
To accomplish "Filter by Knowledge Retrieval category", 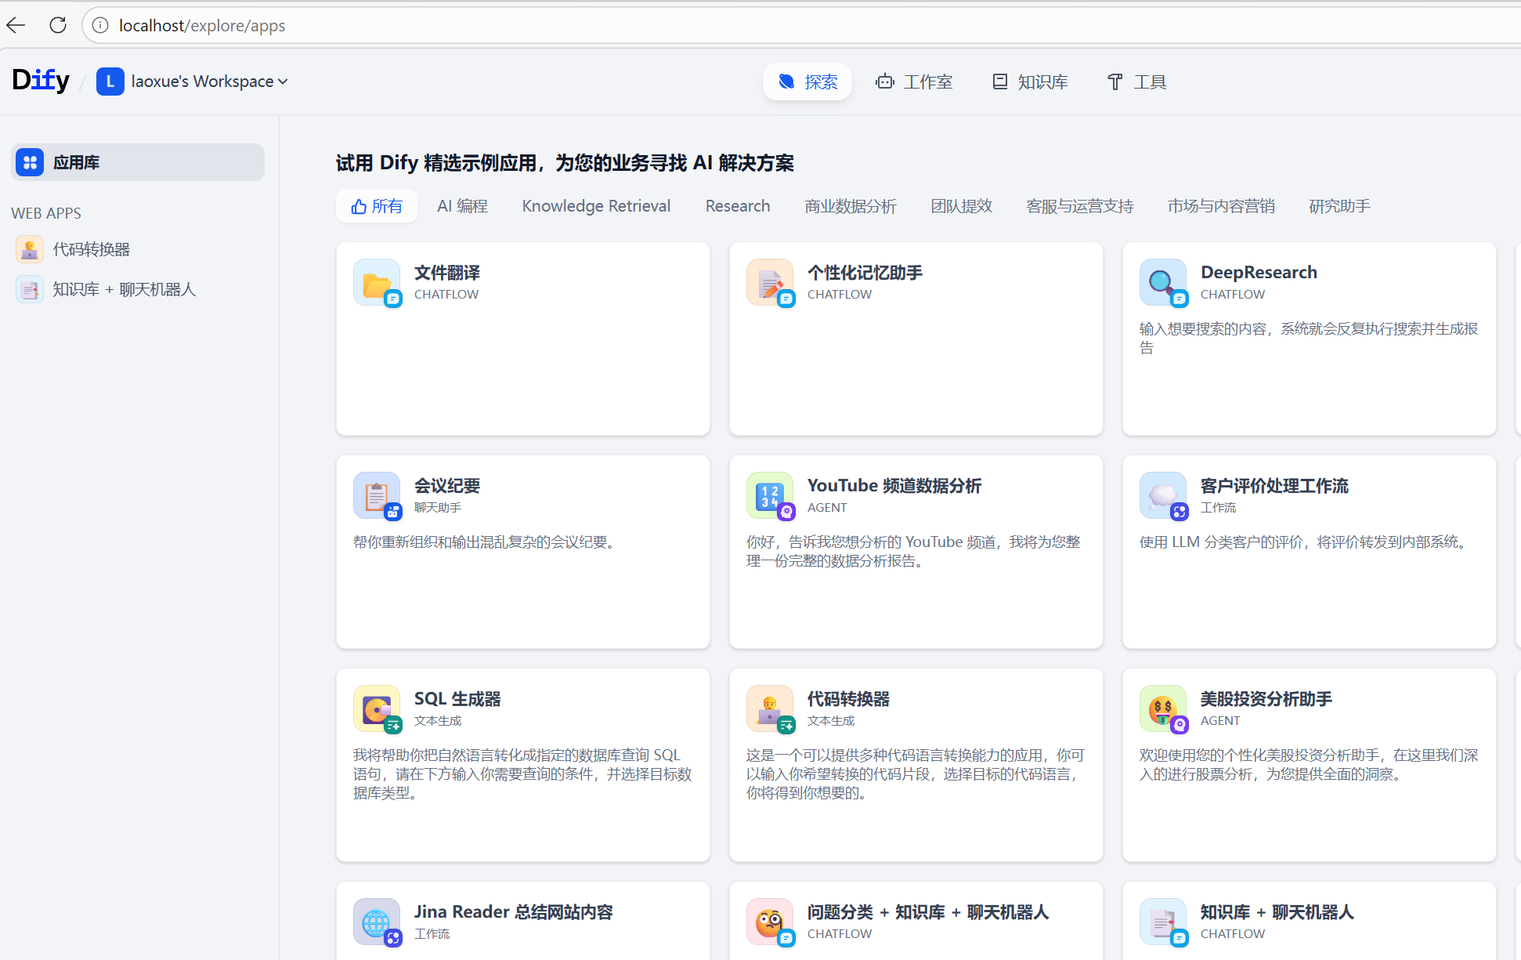I will [596, 206].
